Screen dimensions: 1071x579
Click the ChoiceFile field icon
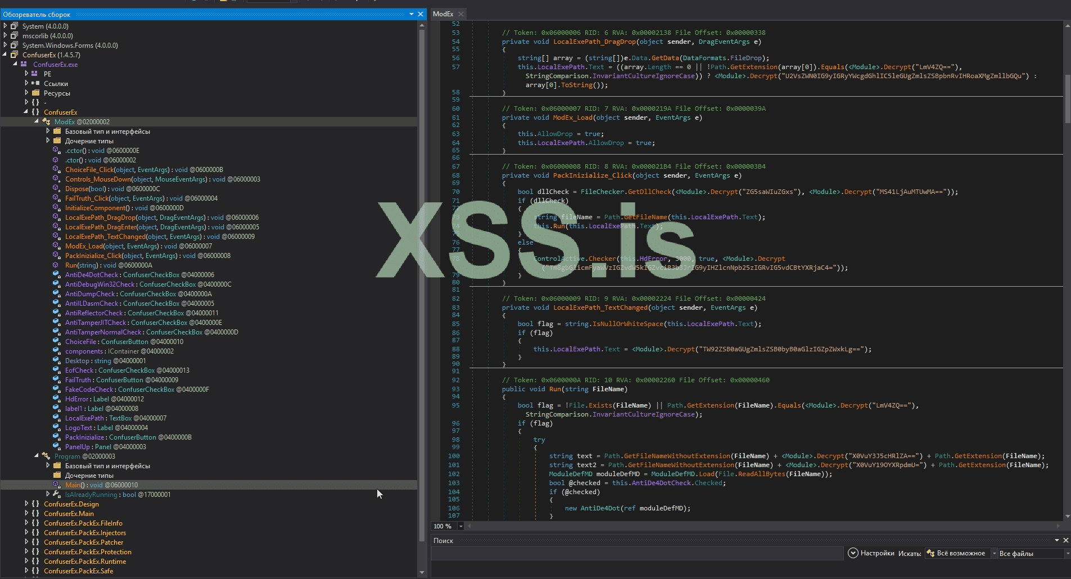pyautogui.click(x=56, y=341)
